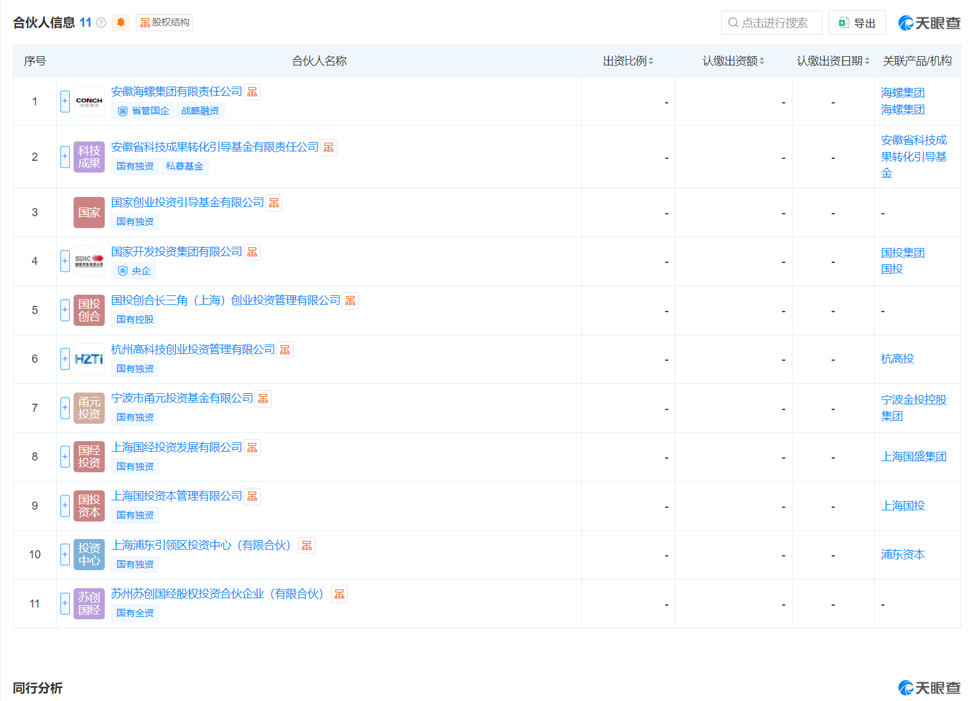Click the 国经投资 red logo tile
Image resolution: width=972 pixels, height=701 pixels.
[x=89, y=457]
